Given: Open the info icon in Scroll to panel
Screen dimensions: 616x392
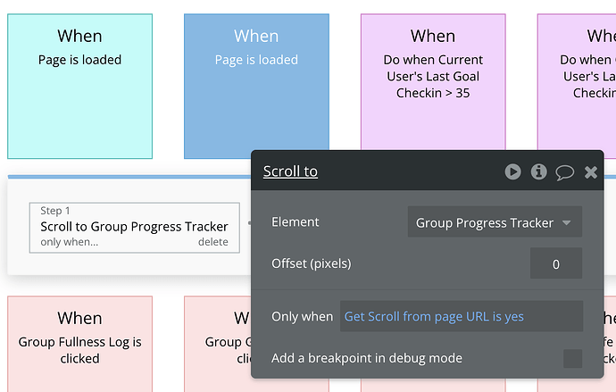Looking at the screenshot, I should pos(538,171).
